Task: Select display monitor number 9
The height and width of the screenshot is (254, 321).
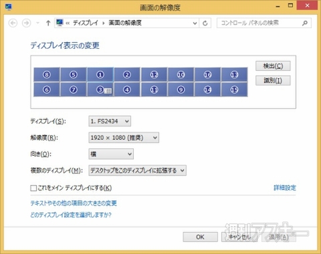Action: click(181, 90)
